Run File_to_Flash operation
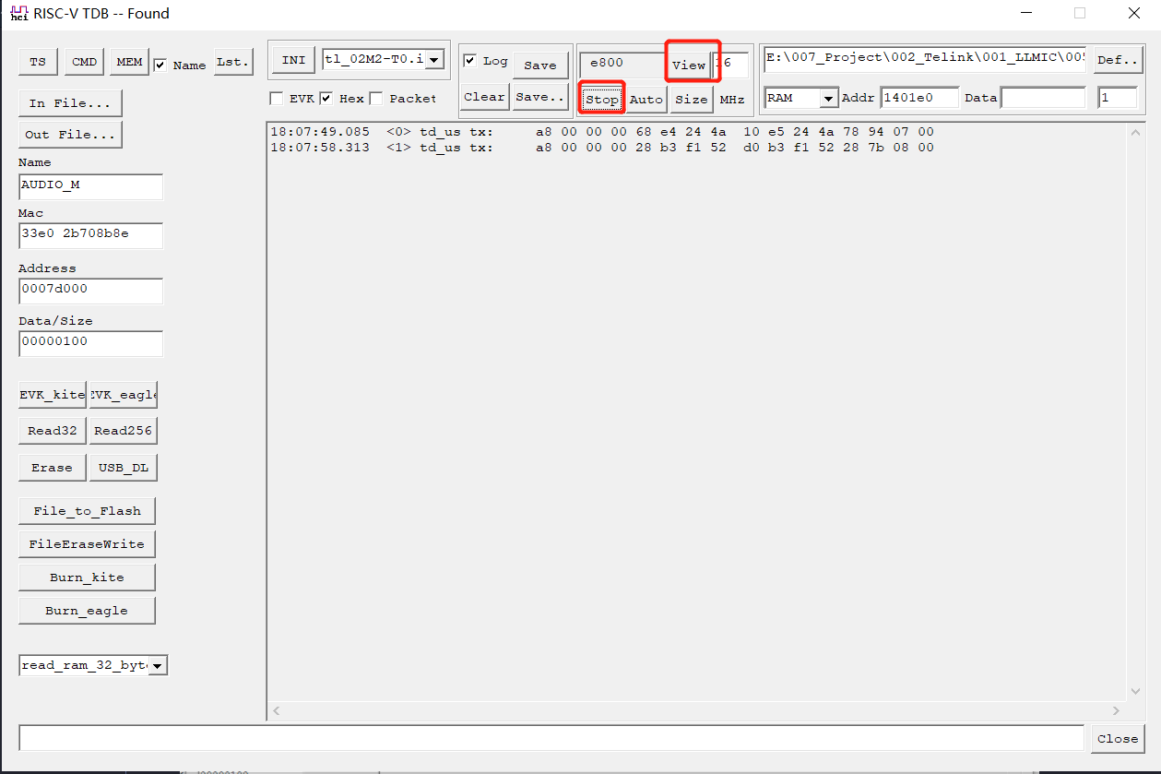 (x=87, y=510)
